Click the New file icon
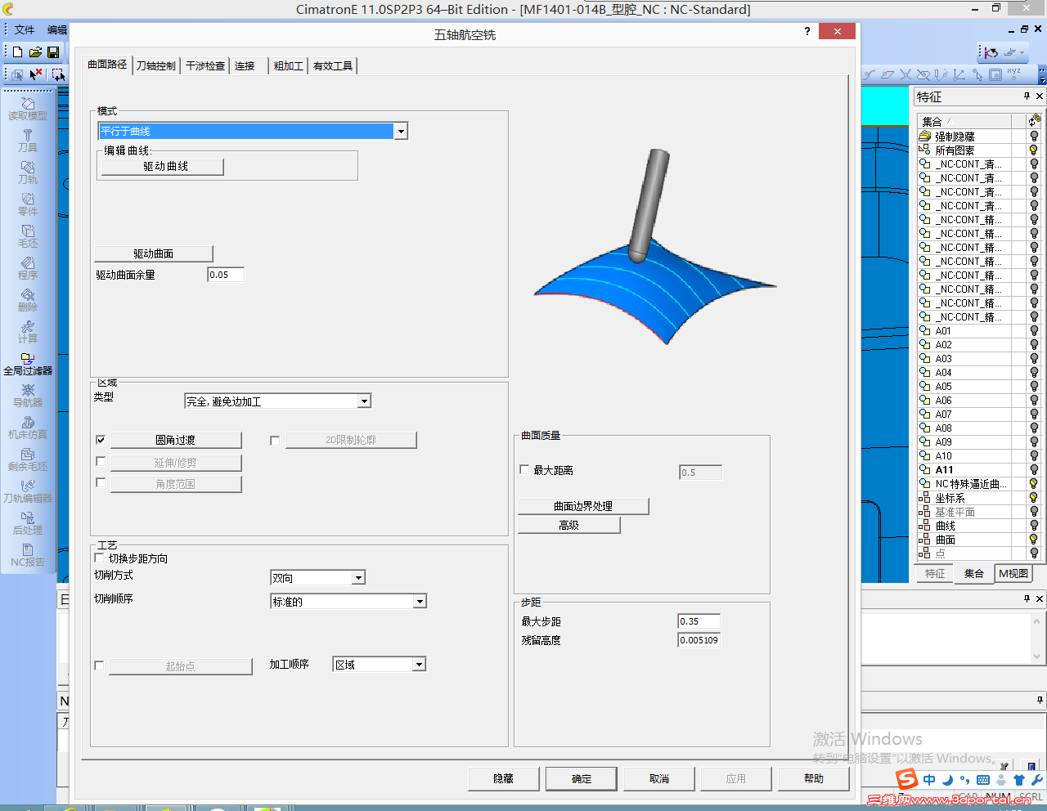 (x=17, y=52)
